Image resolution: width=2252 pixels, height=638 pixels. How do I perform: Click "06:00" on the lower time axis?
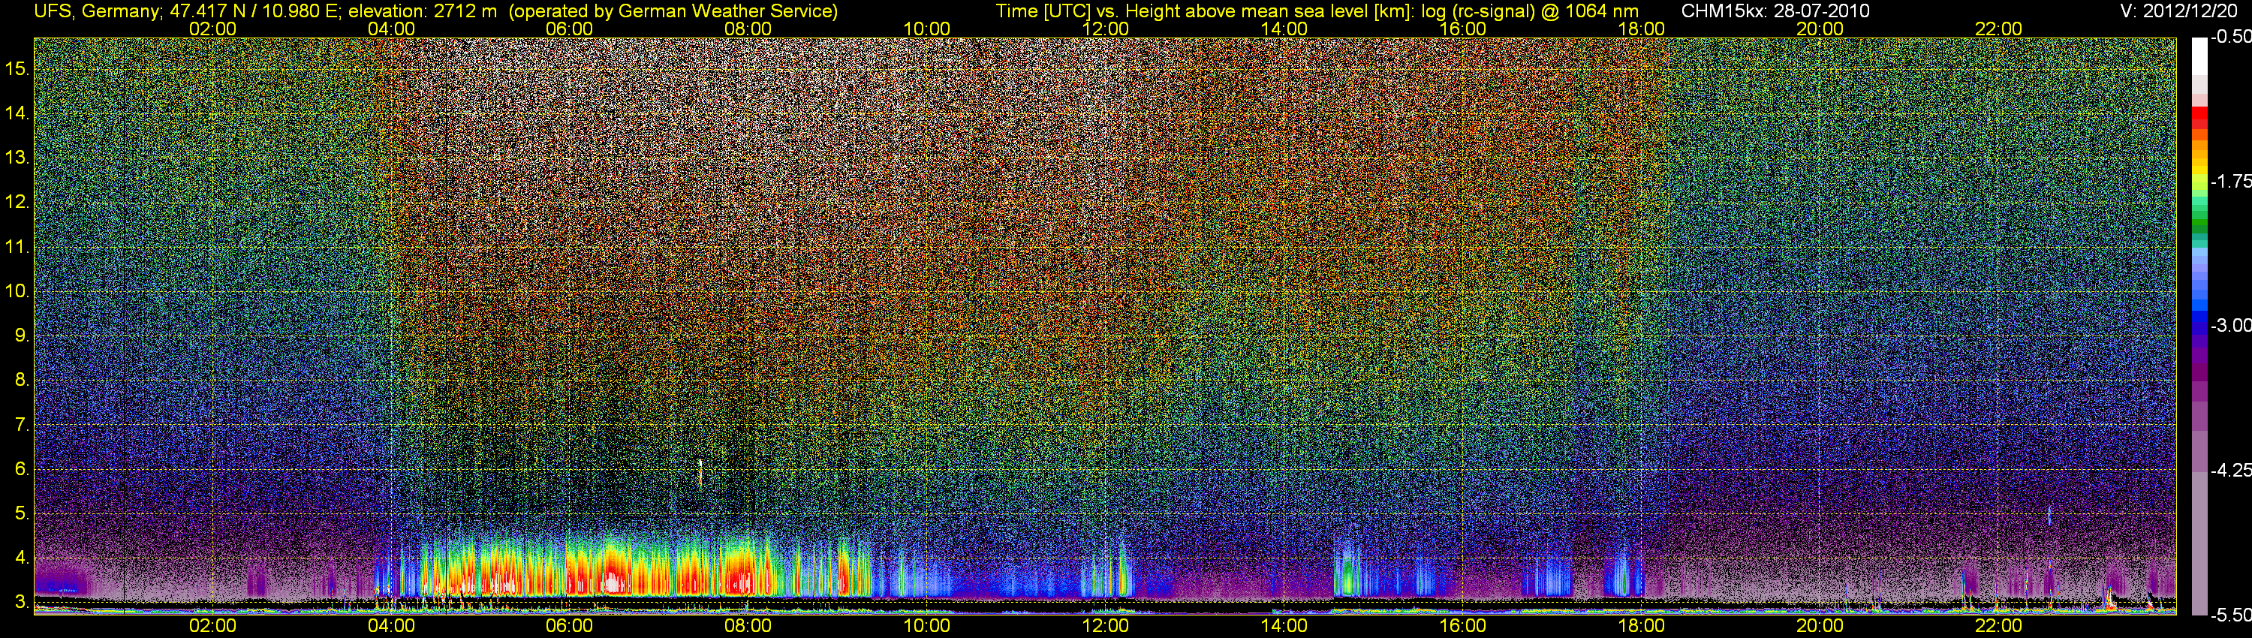(569, 627)
